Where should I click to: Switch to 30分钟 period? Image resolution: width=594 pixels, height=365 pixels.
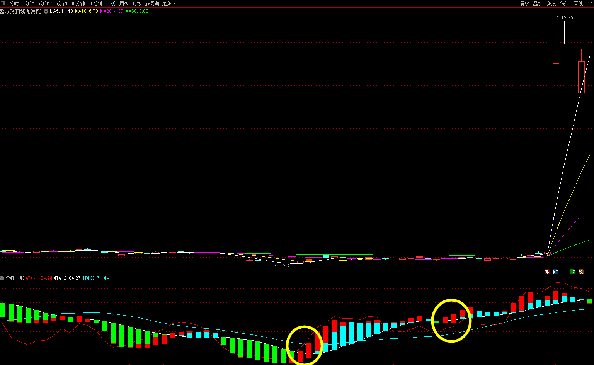point(78,3)
